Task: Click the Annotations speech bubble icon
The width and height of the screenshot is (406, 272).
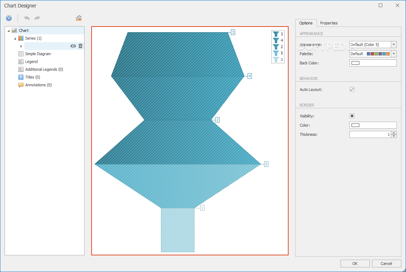Action: click(x=21, y=85)
